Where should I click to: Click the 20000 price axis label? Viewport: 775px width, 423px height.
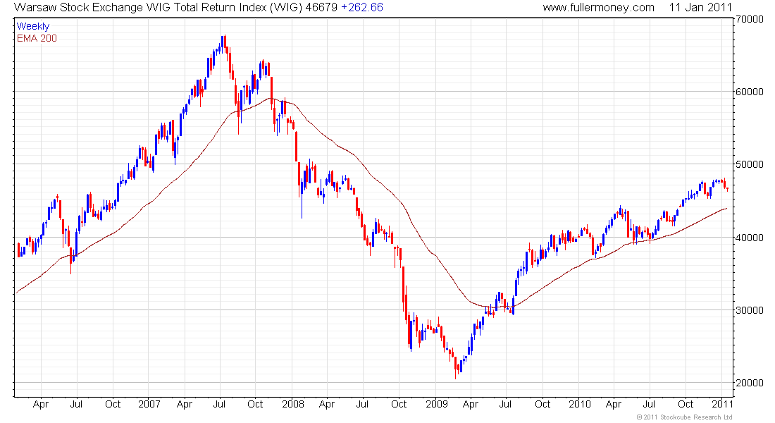750,383
